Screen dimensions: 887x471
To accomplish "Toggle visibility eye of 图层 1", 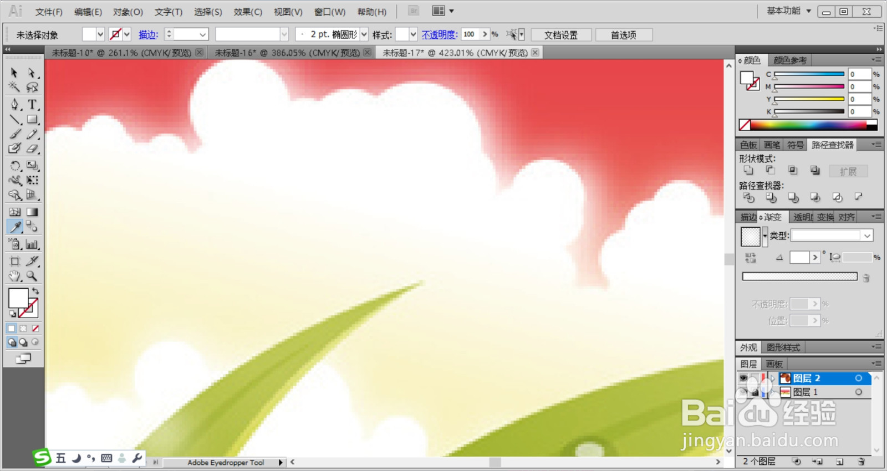I will (743, 392).
